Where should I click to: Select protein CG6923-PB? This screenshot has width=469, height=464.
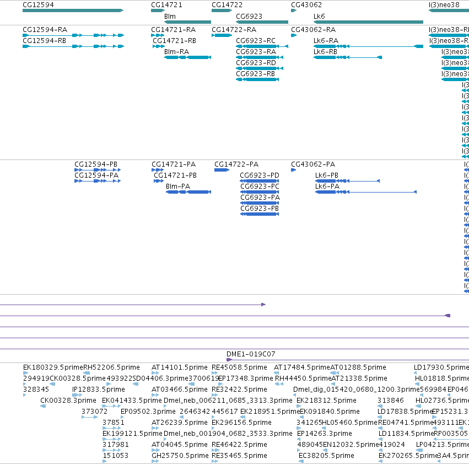260,209
